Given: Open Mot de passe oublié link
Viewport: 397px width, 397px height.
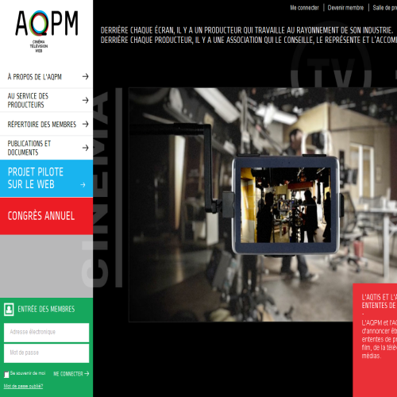Looking at the screenshot, I should (x=23, y=386).
